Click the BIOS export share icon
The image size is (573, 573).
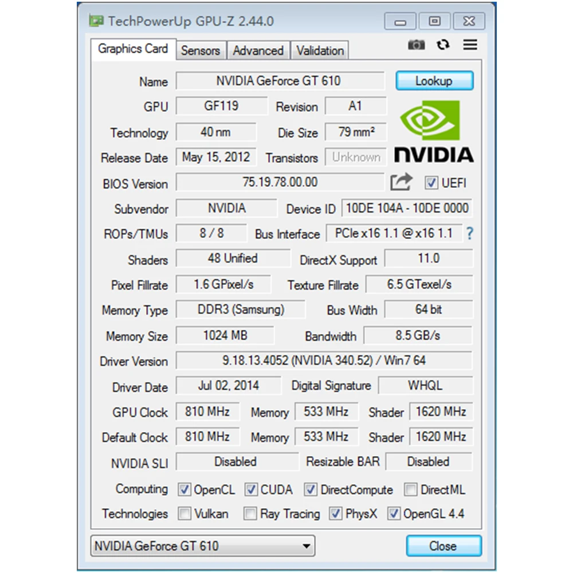[x=401, y=182]
